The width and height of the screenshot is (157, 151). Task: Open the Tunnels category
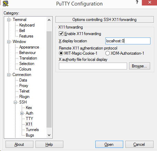[32, 130]
